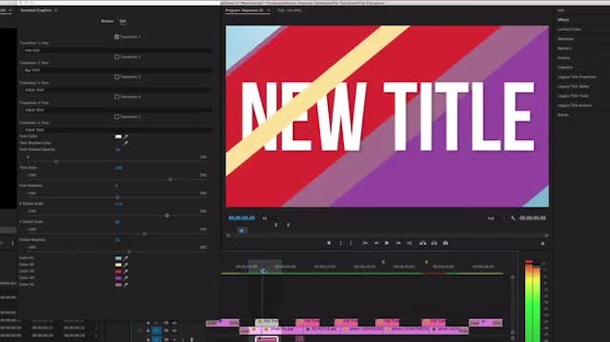Open Lumetri Color in the Effects panel
The image size is (610, 342).
[569, 29]
